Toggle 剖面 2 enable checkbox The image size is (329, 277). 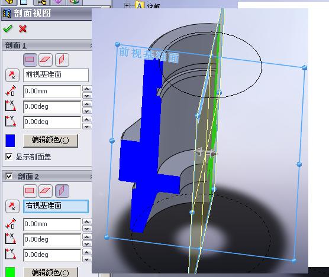point(9,176)
